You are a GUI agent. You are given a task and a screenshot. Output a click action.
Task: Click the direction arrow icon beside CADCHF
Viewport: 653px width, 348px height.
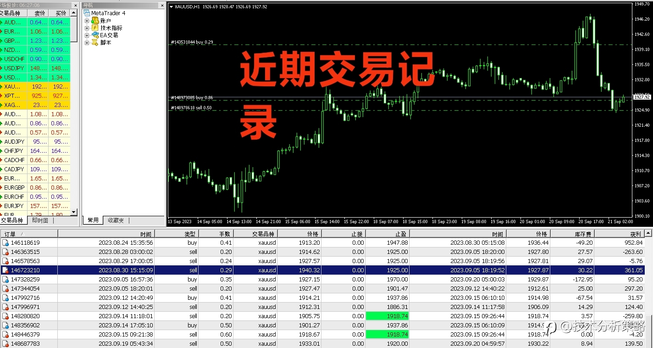pyautogui.click(x=1, y=160)
